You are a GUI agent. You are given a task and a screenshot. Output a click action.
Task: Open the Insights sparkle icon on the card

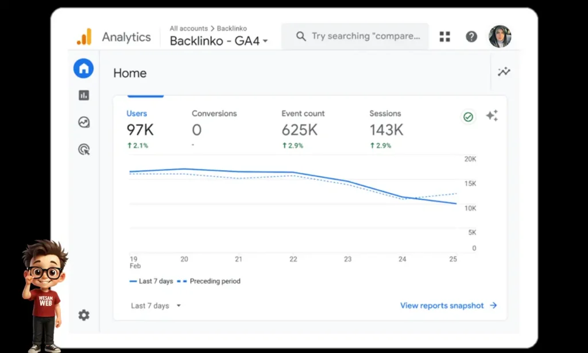coord(492,116)
